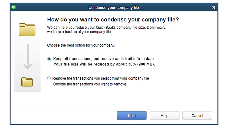The height and width of the screenshot is (128, 228).
Task: Close the Condense dialog with X
Action: coord(213,7)
